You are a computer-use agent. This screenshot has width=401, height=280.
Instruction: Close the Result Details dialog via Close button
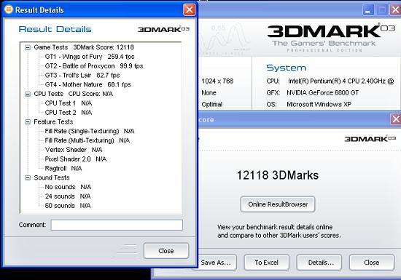(166, 251)
